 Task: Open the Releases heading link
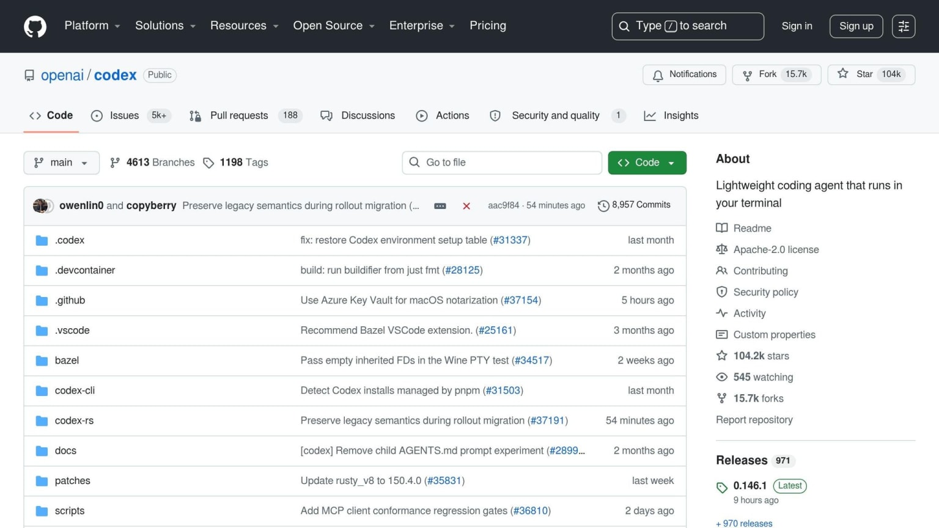point(742,460)
